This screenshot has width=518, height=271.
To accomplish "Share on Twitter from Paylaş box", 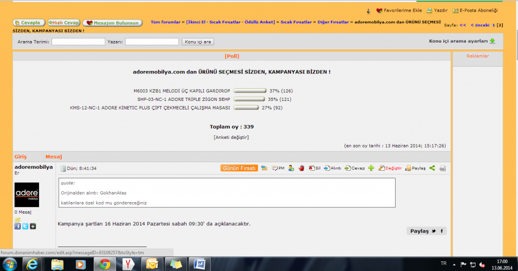I will tap(434, 231).
